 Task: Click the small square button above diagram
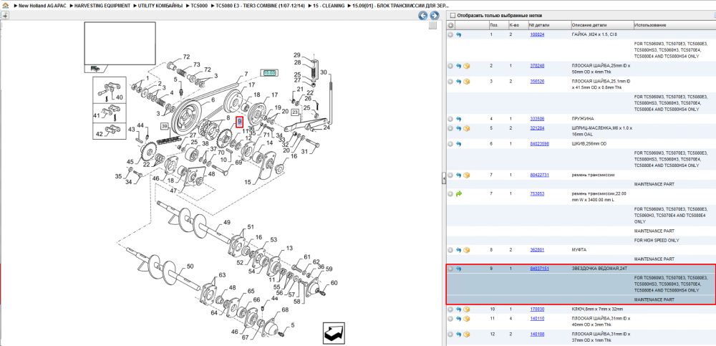tap(433, 26)
